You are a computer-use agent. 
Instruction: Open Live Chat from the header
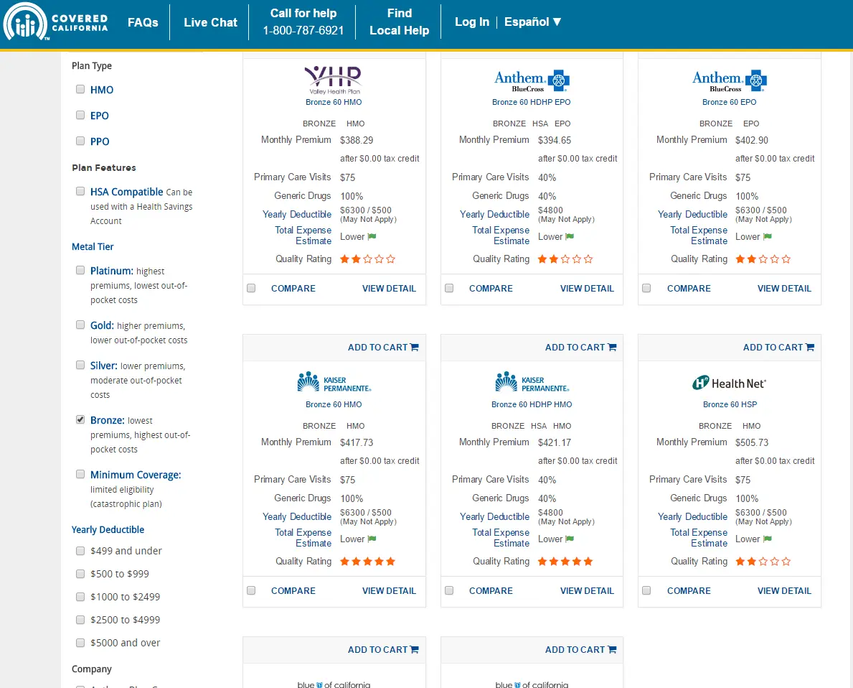tap(210, 22)
